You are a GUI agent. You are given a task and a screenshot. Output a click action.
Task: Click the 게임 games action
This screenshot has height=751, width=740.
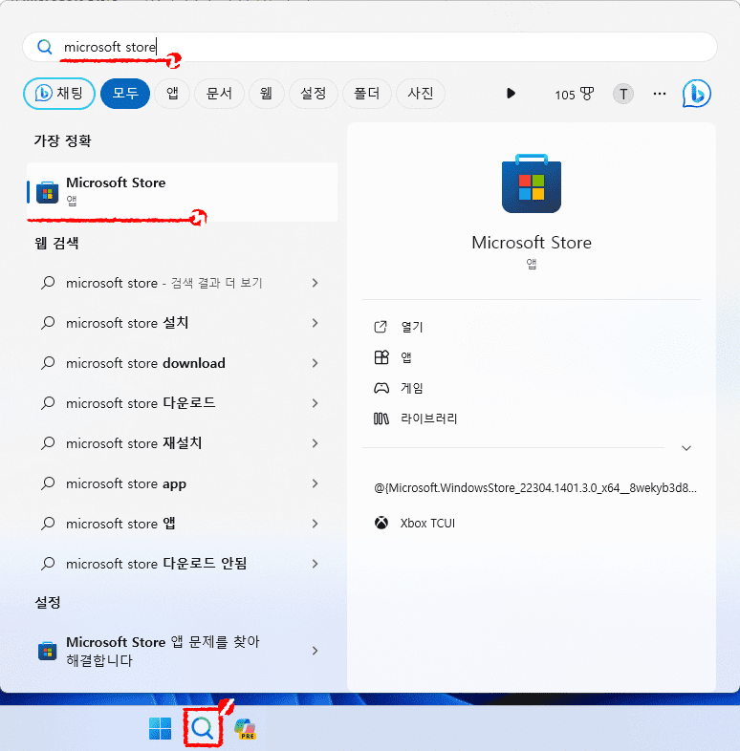pos(532,388)
